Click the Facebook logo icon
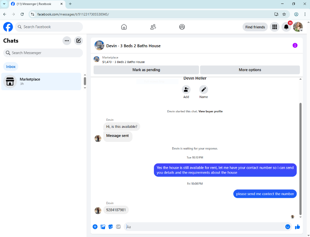This screenshot has width=310, height=237. (x=8, y=27)
